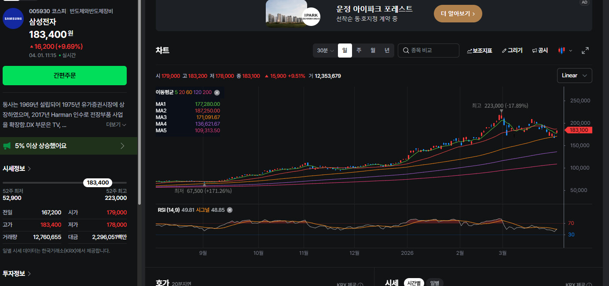Open the 30분 minute interval dropdown
Viewport: 609px width, 286px height.
pyautogui.click(x=325, y=51)
